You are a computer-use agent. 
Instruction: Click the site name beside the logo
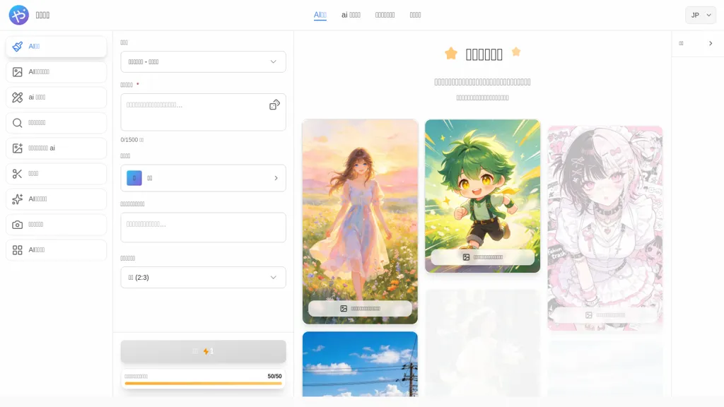tap(42, 16)
